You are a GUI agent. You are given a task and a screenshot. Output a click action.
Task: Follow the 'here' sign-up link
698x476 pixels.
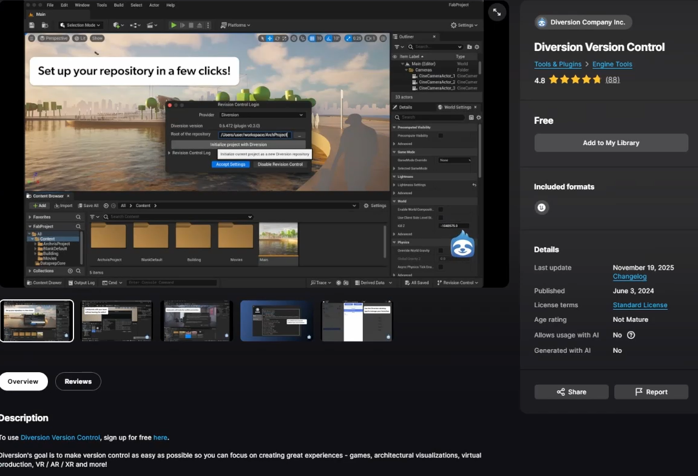(x=160, y=438)
